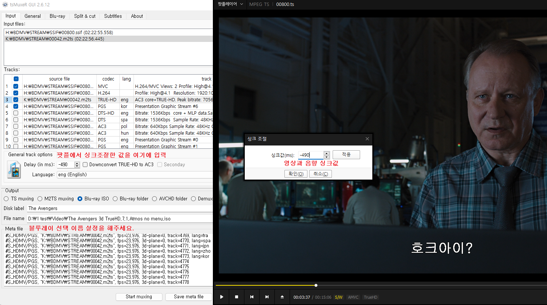
Task: Uncheck track 4 PGS kor checkbox
Action: point(16,106)
